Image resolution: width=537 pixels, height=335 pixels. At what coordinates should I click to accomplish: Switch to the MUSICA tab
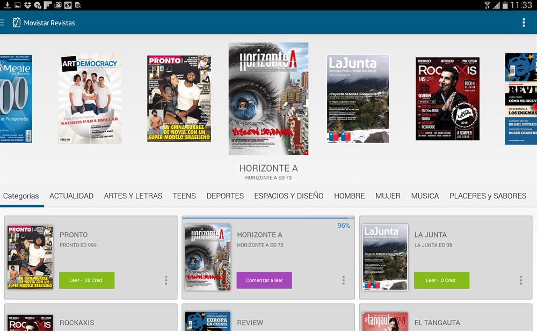click(x=425, y=196)
